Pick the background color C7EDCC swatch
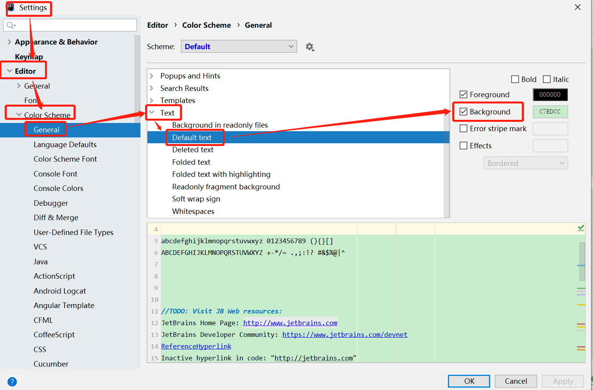The image size is (593, 390). click(550, 112)
